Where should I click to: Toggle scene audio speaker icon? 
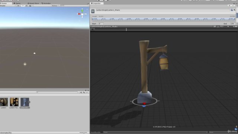click(x=26, y=6)
